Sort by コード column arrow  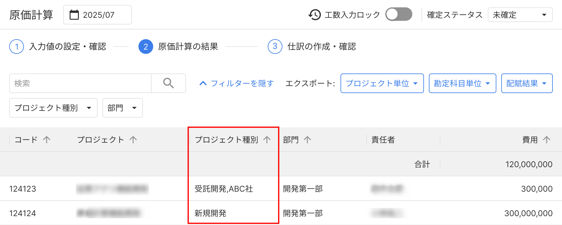[x=47, y=140]
